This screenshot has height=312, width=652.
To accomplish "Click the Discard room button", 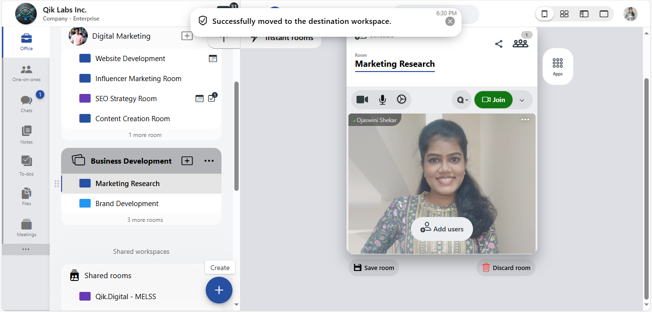I will click(x=505, y=268).
